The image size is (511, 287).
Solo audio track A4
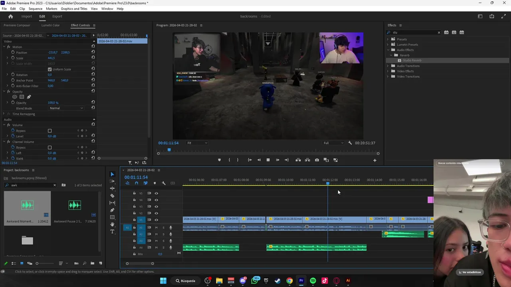(x=163, y=248)
